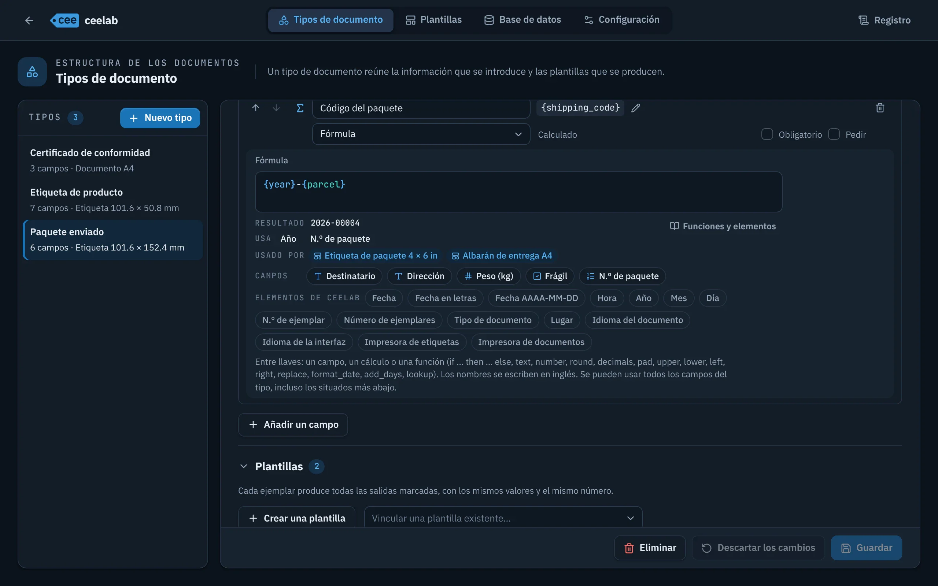The image size is (938, 586).
Task: Click Añadir un campo
Action: pyautogui.click(x=293, y=424)
